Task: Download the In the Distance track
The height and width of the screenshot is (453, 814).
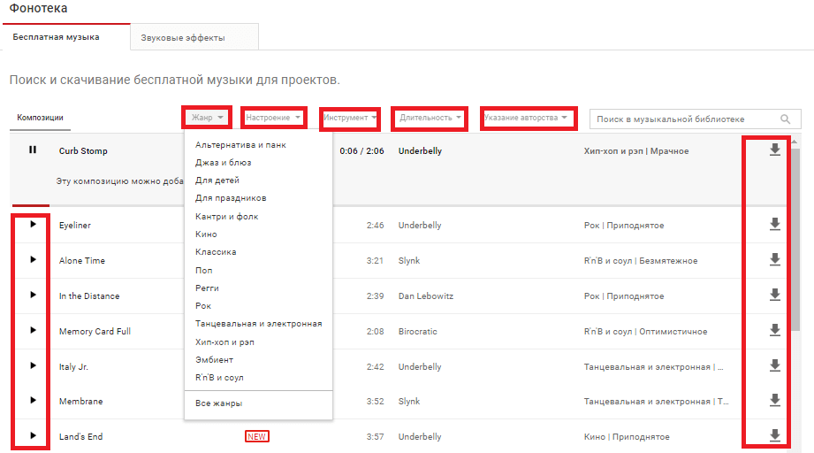Action: pos(775,296)
